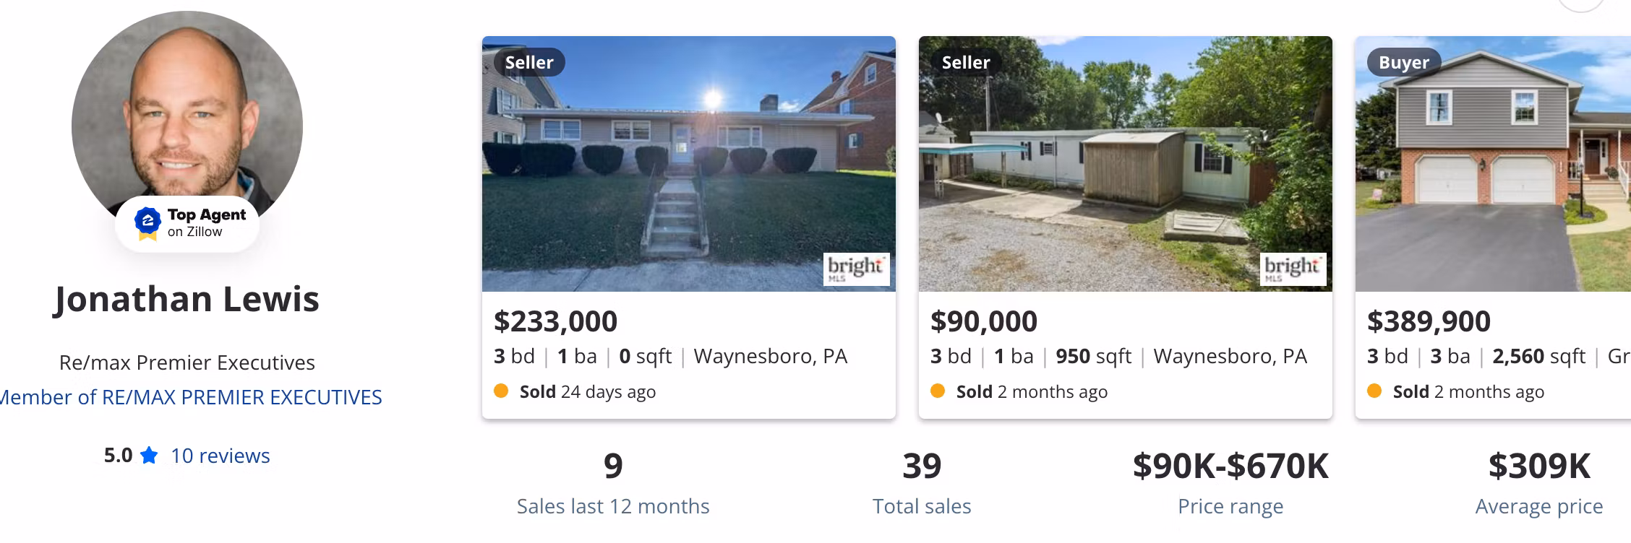
Task: Click the $90,000 listing price
Action: pos(983,321)
